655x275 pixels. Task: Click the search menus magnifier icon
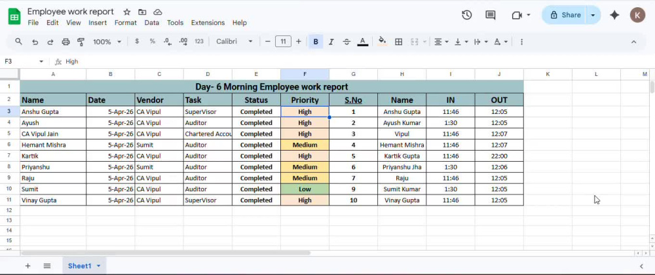18,41
